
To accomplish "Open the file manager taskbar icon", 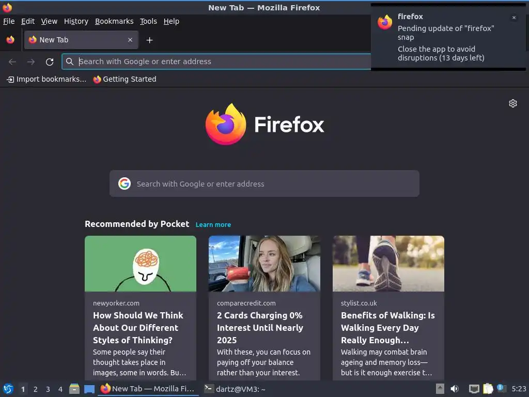I will click(x=74, y=389).
